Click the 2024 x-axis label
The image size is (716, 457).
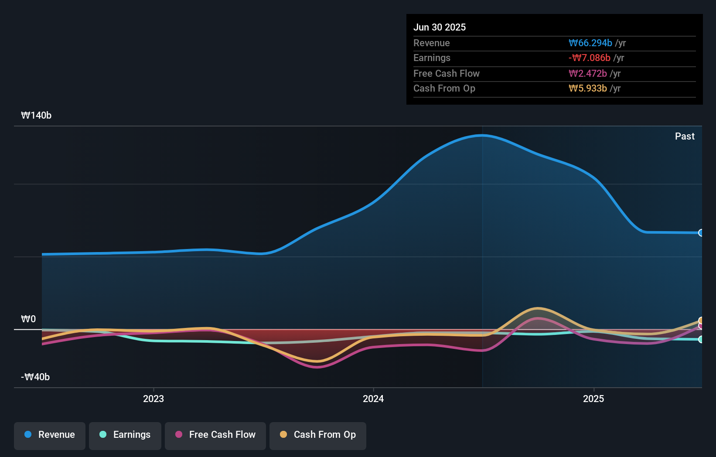(373, 399)
